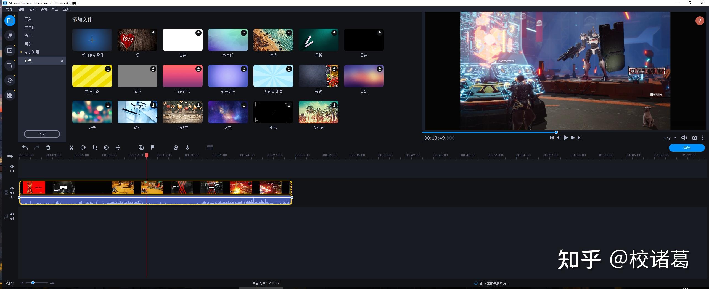Select the crop tool
This screenshot has height=289, width=709.
pos(95,148)
